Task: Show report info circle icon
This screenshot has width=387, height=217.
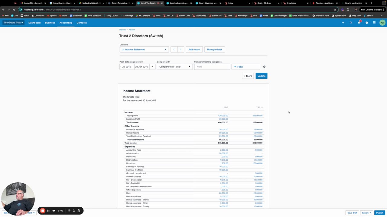Action: point(264,67)
